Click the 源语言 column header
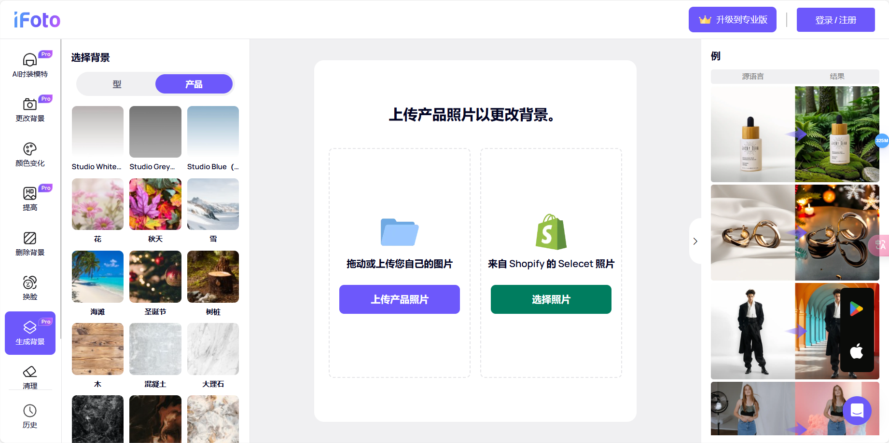 (753, 76)
